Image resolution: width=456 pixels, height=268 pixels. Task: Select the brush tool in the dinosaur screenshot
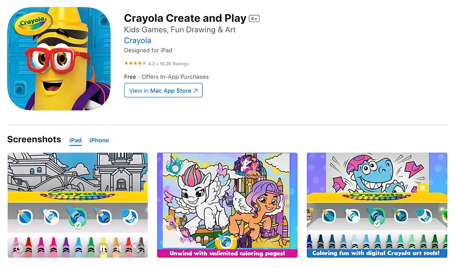click(400, 214)
